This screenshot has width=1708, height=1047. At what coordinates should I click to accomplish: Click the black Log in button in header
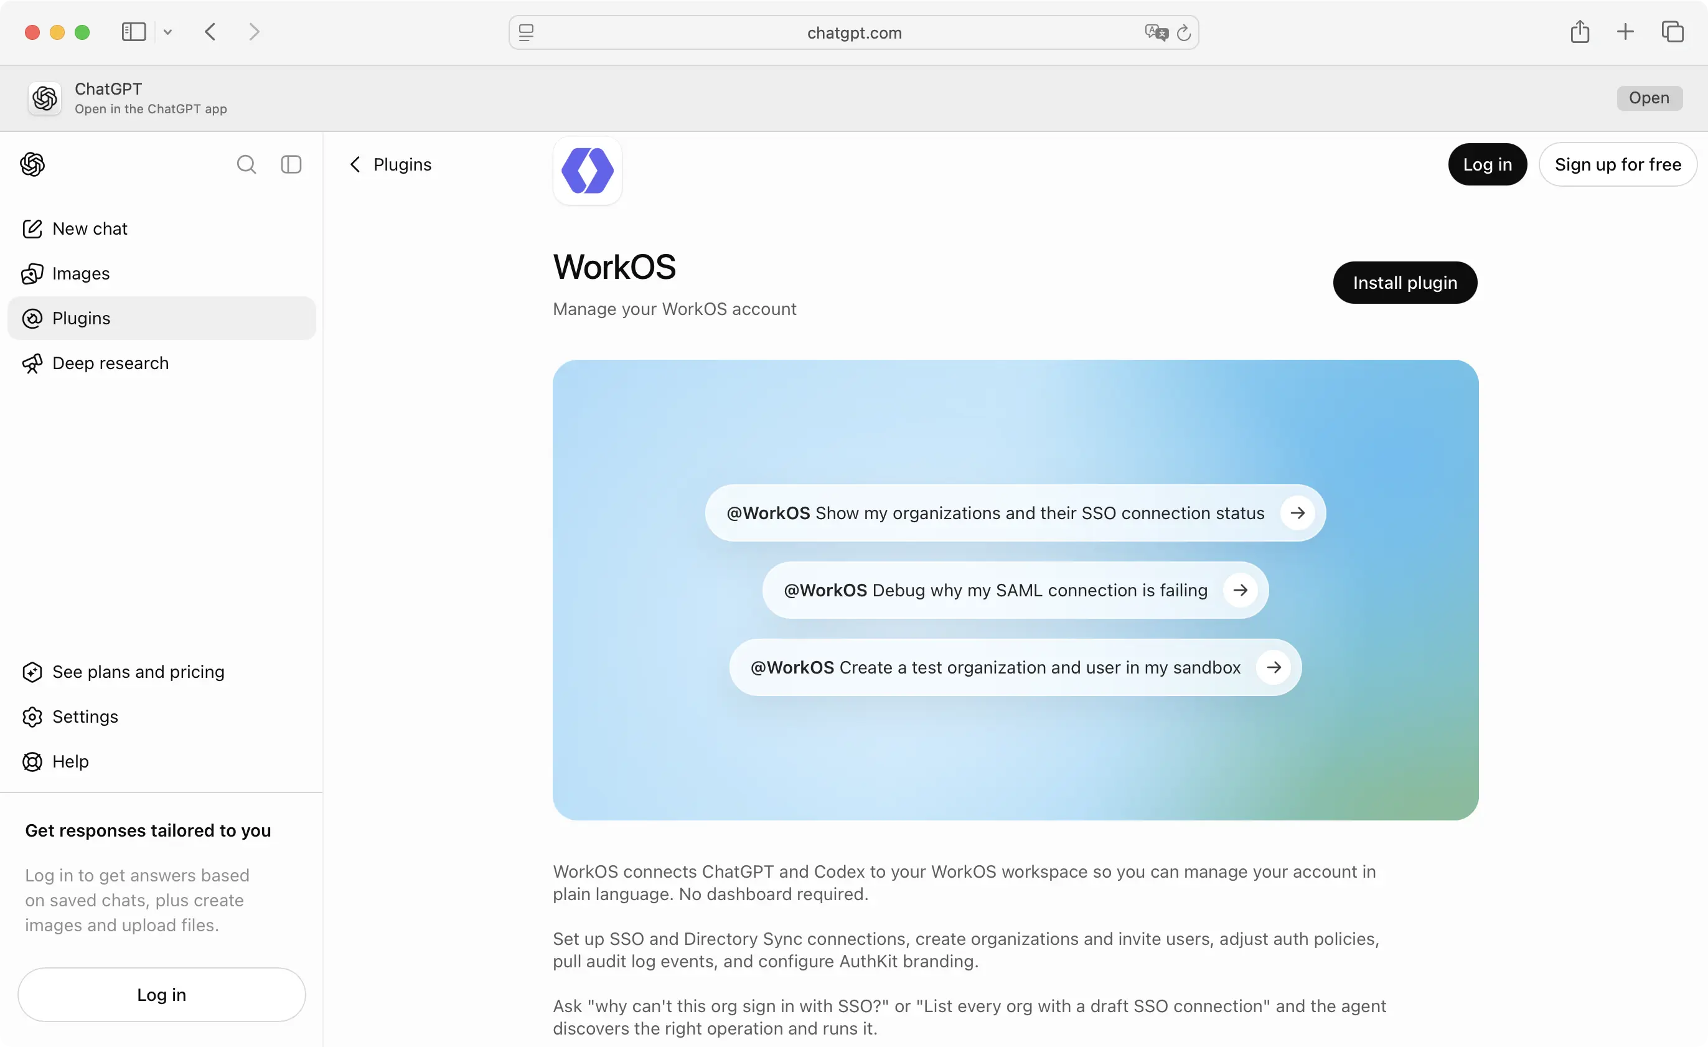1487,164
